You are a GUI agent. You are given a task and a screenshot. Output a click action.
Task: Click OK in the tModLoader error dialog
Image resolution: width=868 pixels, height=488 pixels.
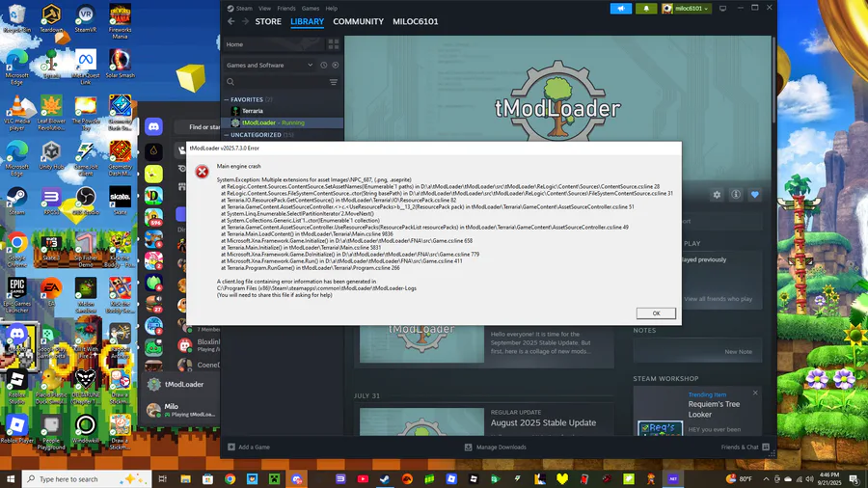(656, 313)
